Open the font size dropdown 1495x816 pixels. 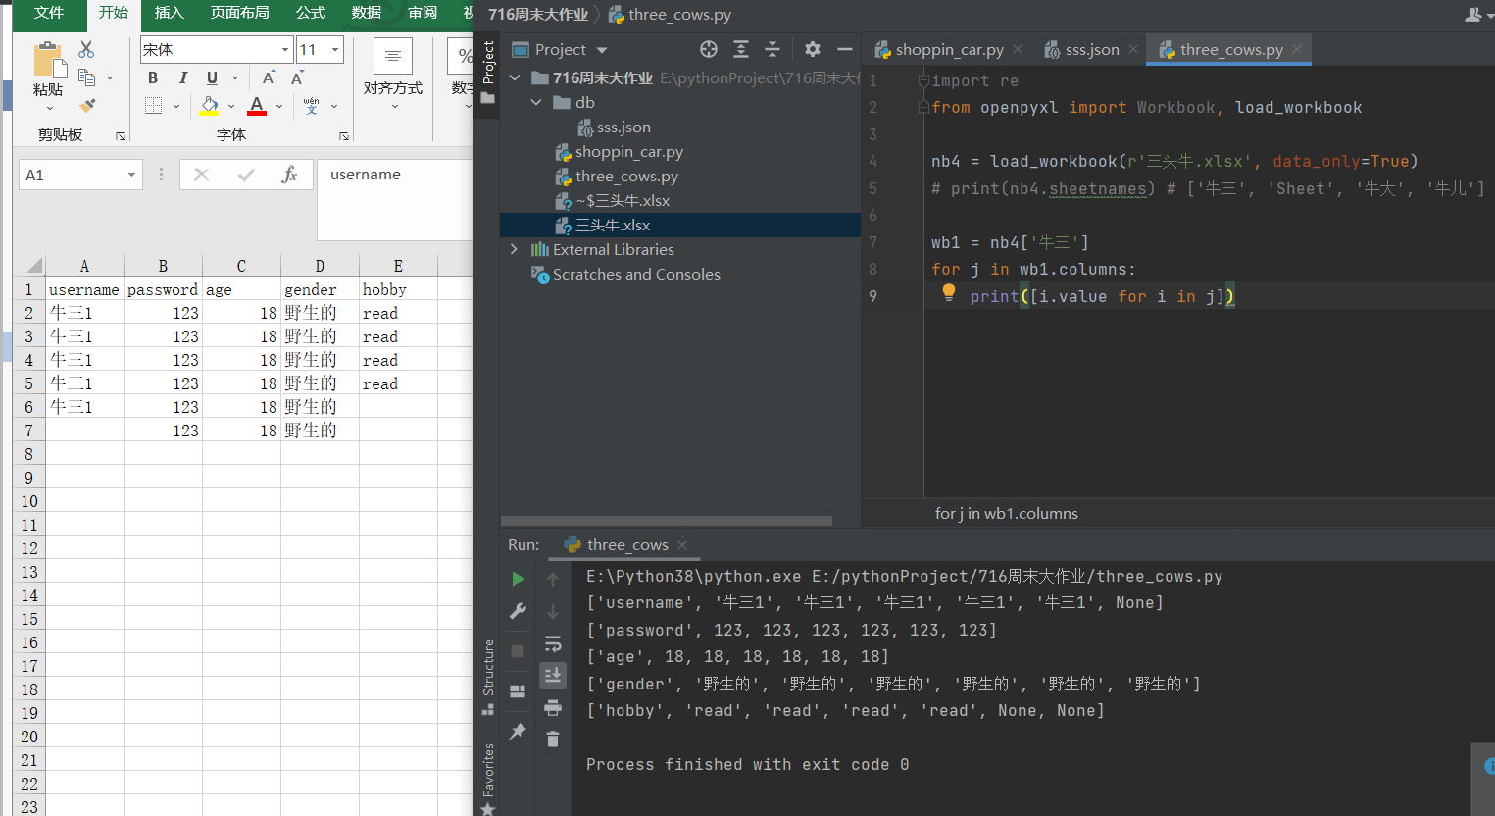pyautogui.click(x=335, y=49)
